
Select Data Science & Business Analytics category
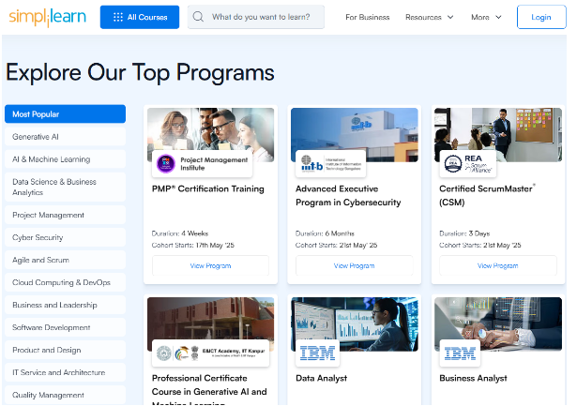pos(65,187)
